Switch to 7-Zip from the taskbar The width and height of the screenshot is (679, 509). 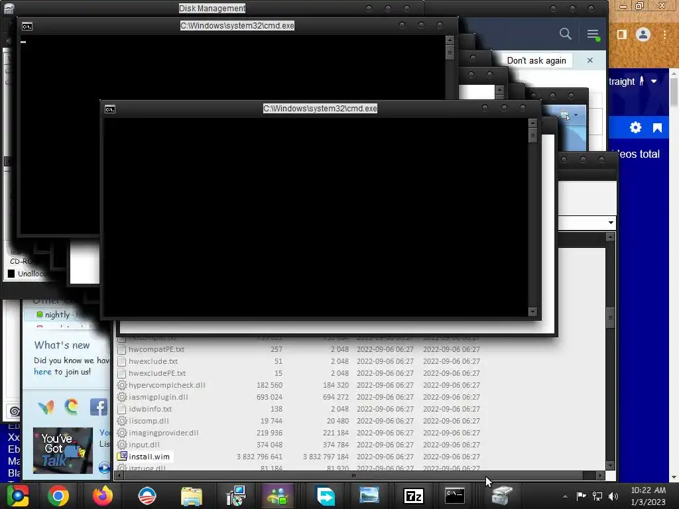click(414, 496)
